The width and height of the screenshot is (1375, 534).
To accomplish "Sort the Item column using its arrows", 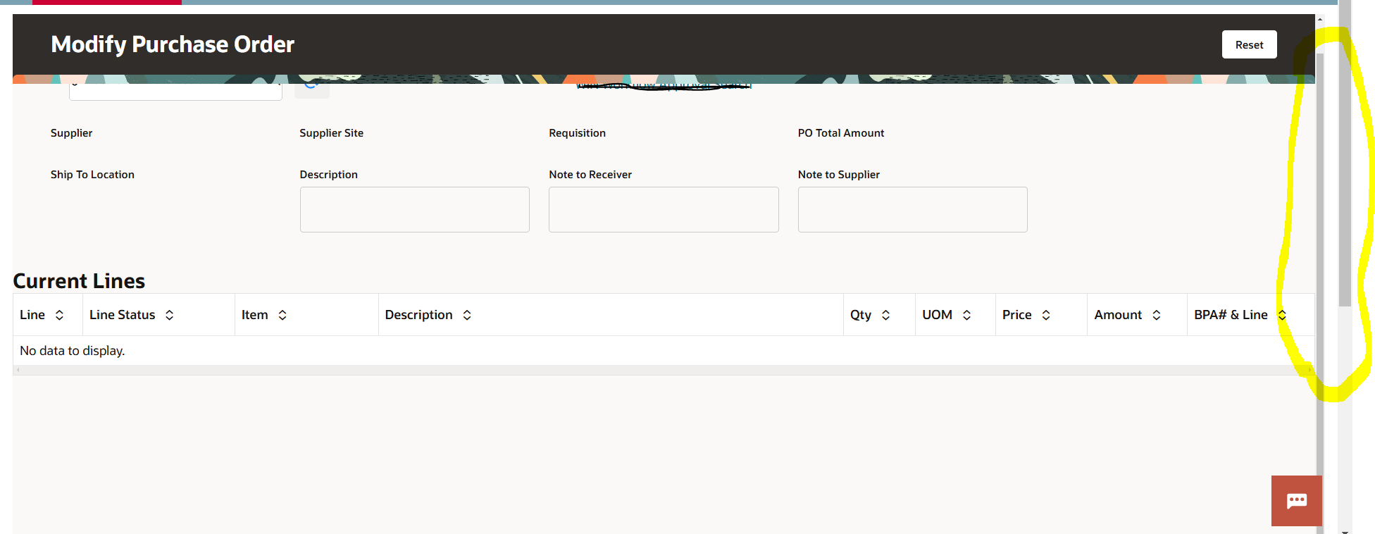I will 282,315.
